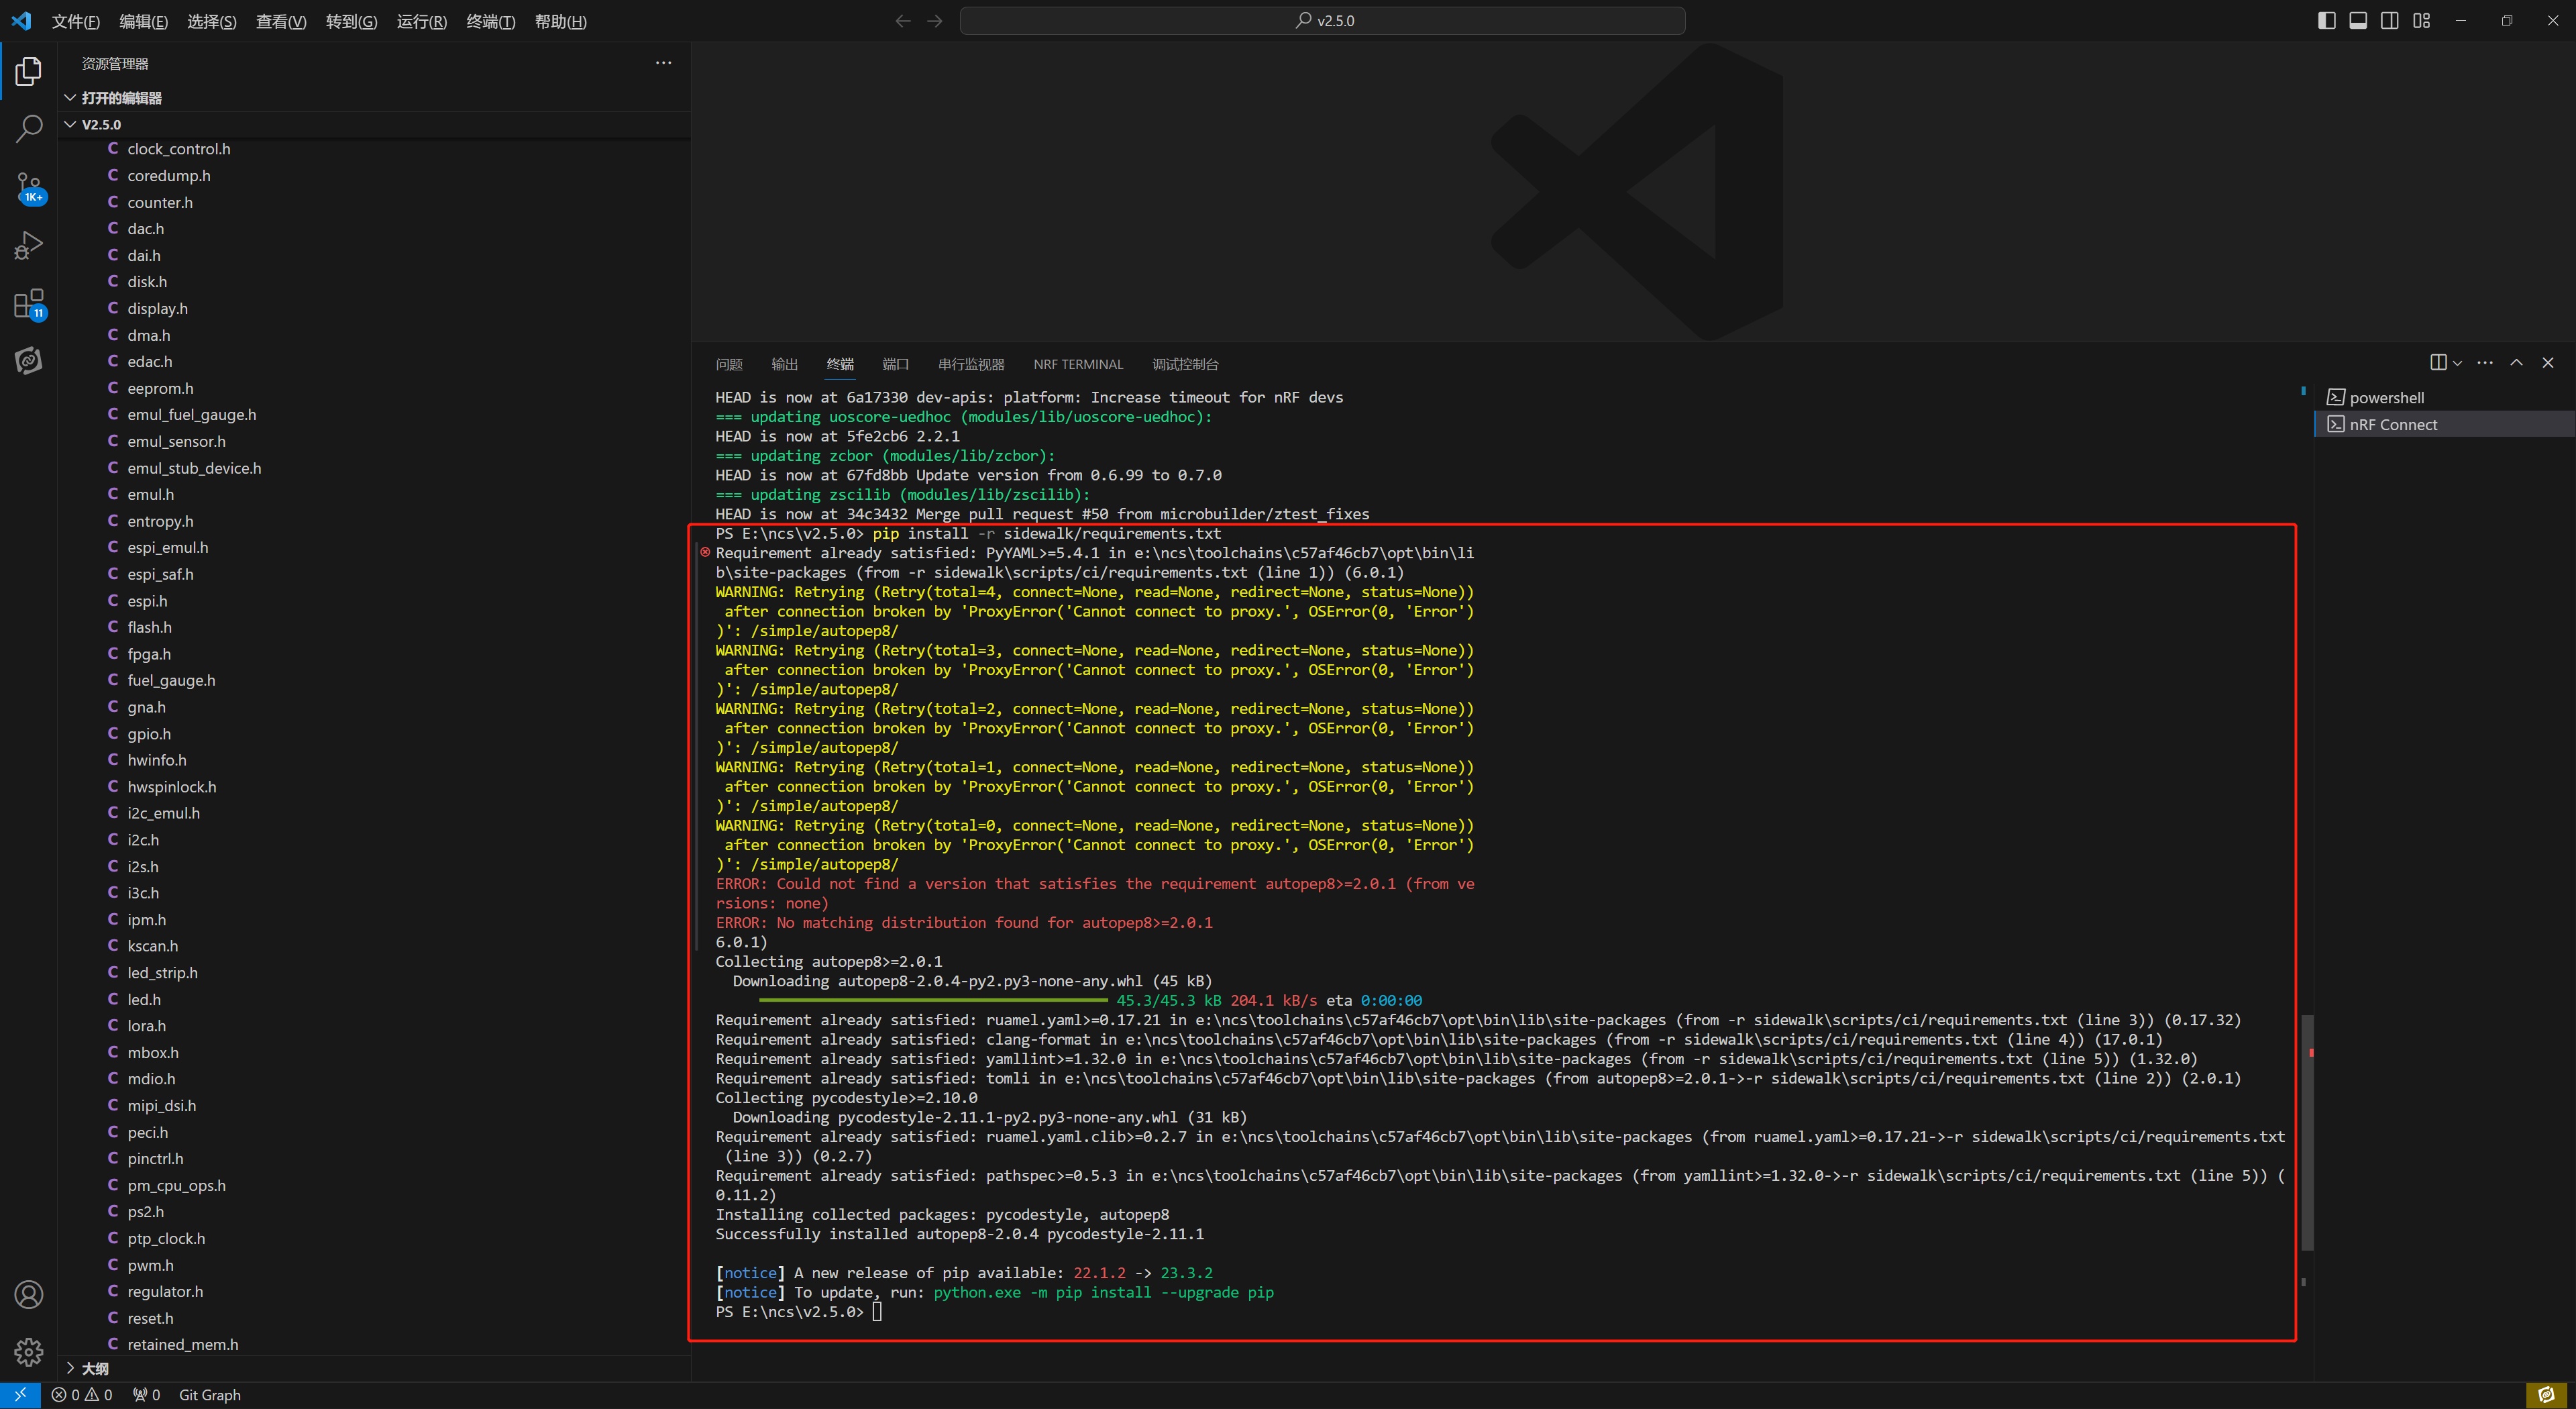This screenshot has height=1409, width=2576.
Task: Select the nRF Connect terminal instance
Action: pyautogui.click(x=2444, y=424)
